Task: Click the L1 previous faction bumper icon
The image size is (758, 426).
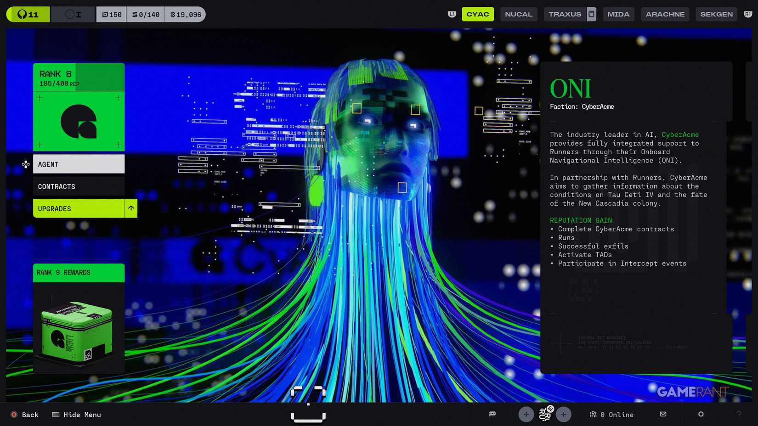Action: tap(452, 14)
